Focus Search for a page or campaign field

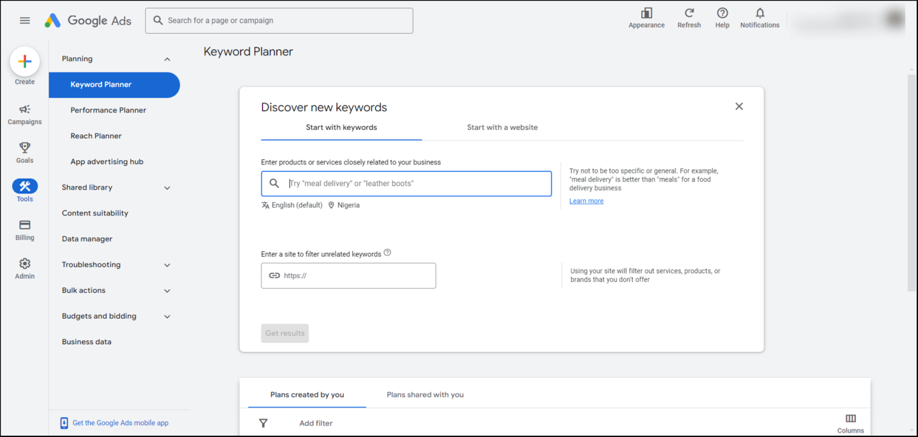point(279,21)
